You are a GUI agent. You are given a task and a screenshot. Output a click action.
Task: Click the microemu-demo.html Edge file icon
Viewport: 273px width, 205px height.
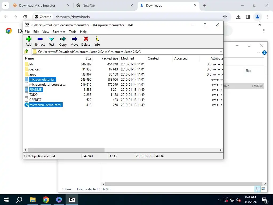(27, 105)
